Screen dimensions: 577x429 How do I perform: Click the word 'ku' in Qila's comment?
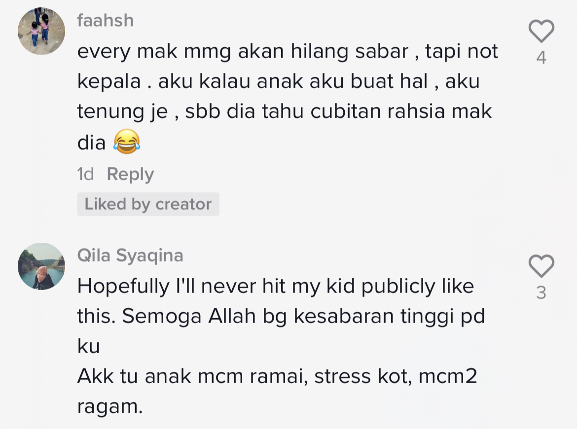point(89,347)
